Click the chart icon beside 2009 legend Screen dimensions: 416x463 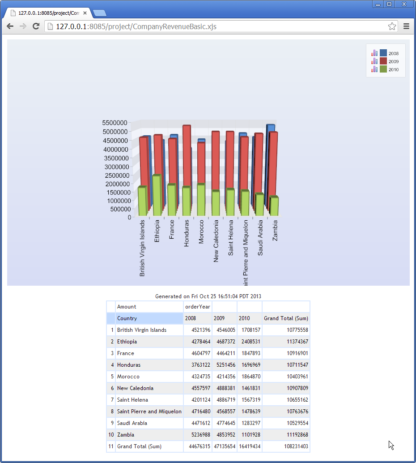tap(374, 61)
